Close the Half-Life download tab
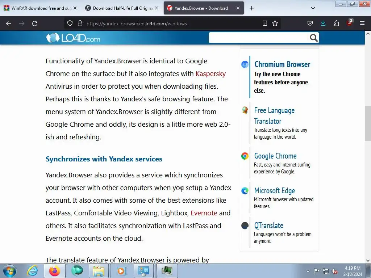This screenshot has height=278, width=371. (x=157, y=8)
